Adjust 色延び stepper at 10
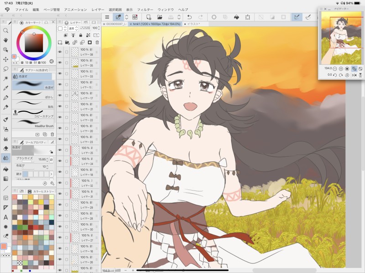 [47, 167]
